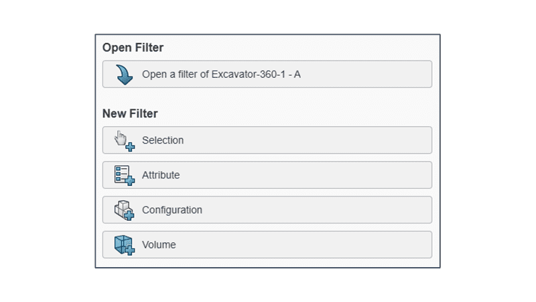This screenshot has height=302, width=536.
Task: Click the plus badge on Selection icon
Action: (x=130, y=146)
